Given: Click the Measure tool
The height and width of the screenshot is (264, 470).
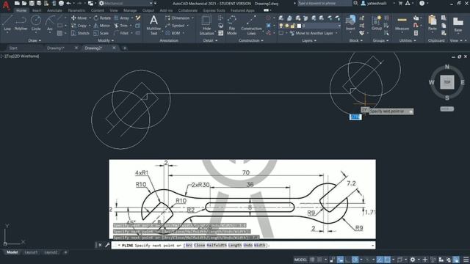Looking at the screenshot, I should (402, 23).
